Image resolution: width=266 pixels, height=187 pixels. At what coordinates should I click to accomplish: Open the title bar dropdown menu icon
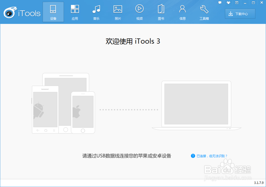[237, 3]
